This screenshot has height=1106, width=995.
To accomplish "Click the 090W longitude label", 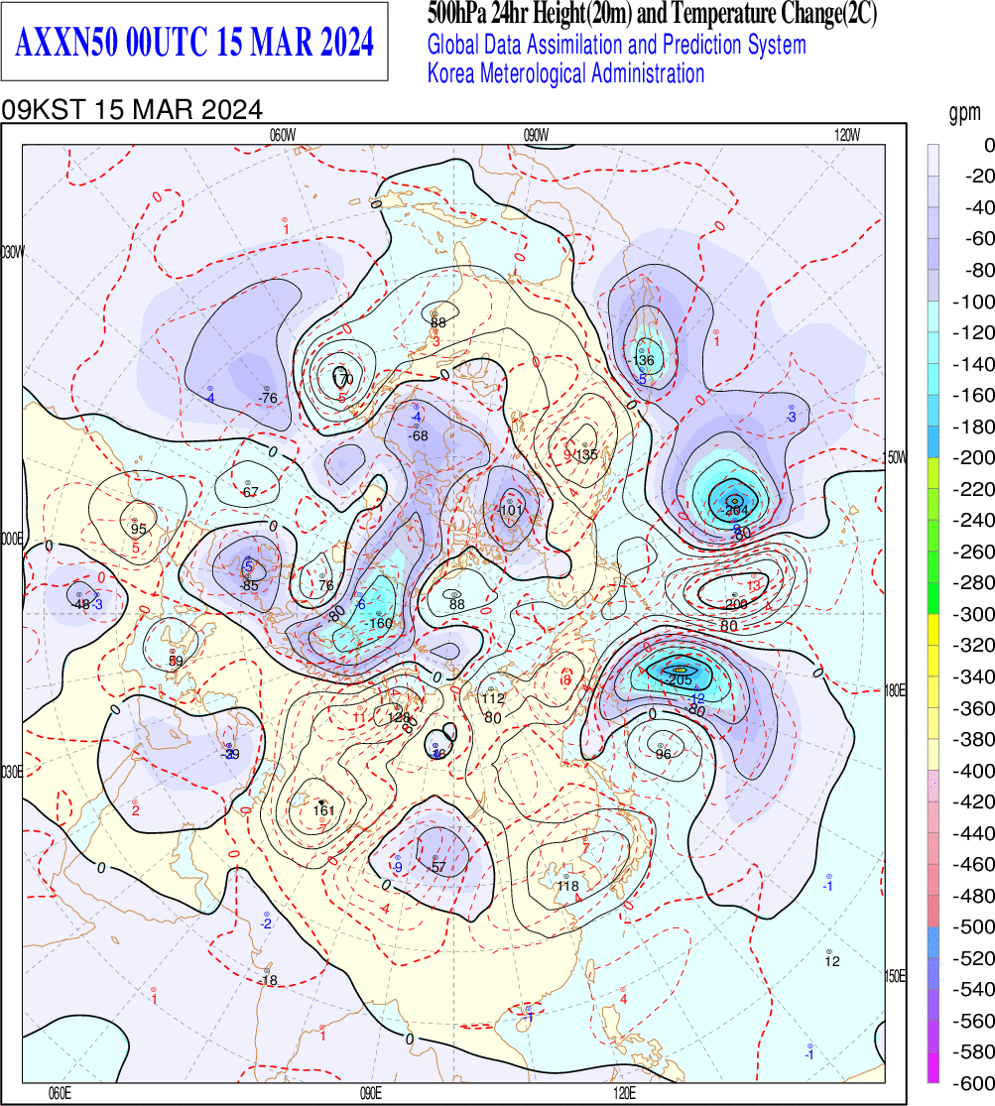I will [537, 136].
